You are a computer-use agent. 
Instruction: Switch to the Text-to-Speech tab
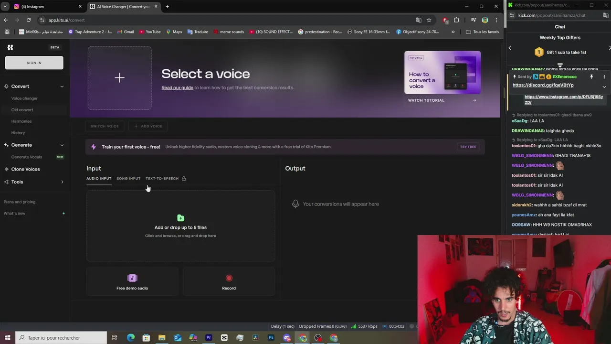[162, 179]
